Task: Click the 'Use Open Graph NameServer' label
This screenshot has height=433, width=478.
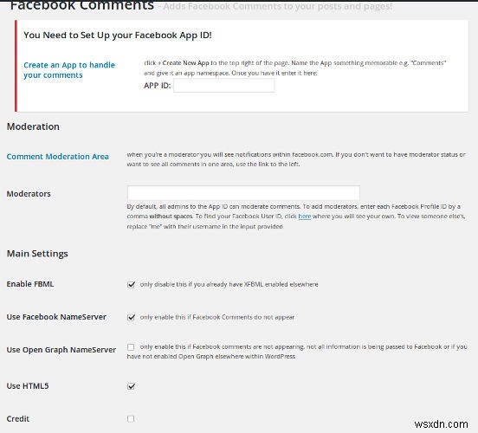Action: pos(61,350)
